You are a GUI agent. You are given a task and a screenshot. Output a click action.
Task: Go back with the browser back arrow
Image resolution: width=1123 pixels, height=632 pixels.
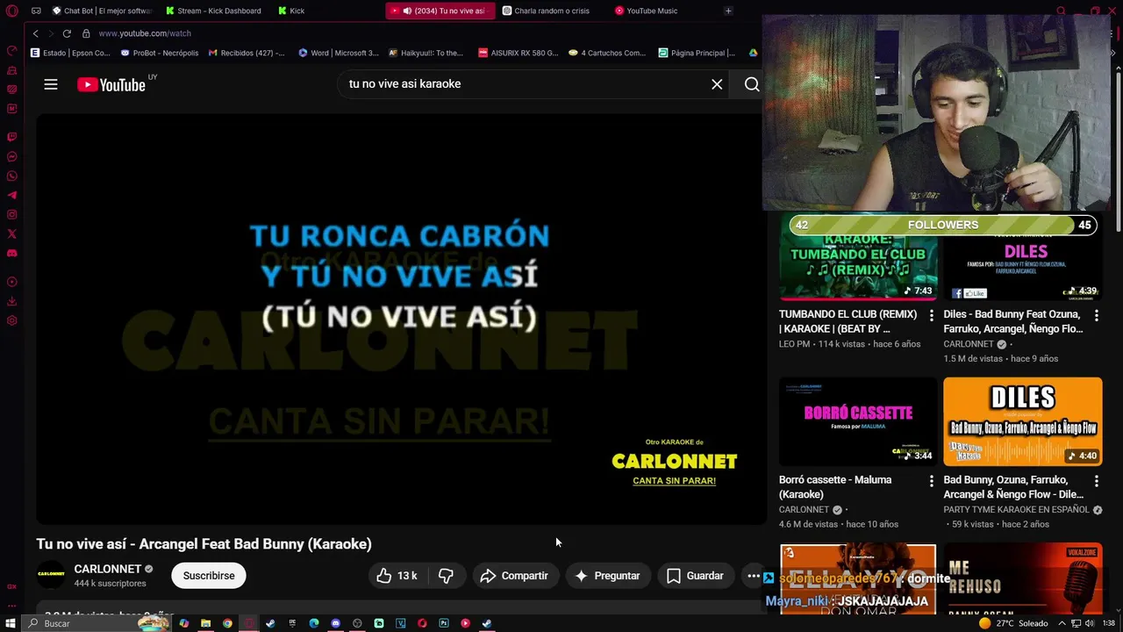pos(35,33)
